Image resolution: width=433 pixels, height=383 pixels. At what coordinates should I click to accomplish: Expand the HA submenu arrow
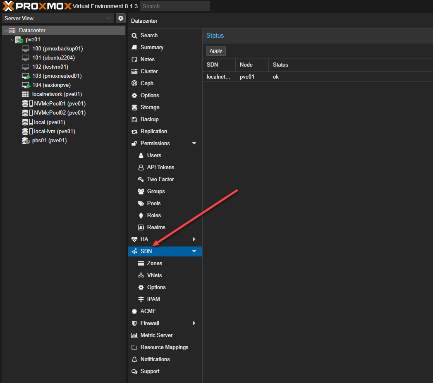tap(194, 239)
